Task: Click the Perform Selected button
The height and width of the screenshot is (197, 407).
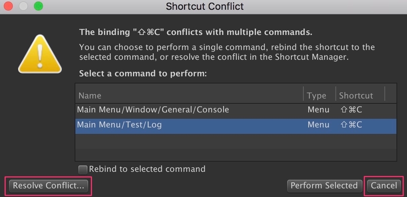Action: click(x=324, y=186)
